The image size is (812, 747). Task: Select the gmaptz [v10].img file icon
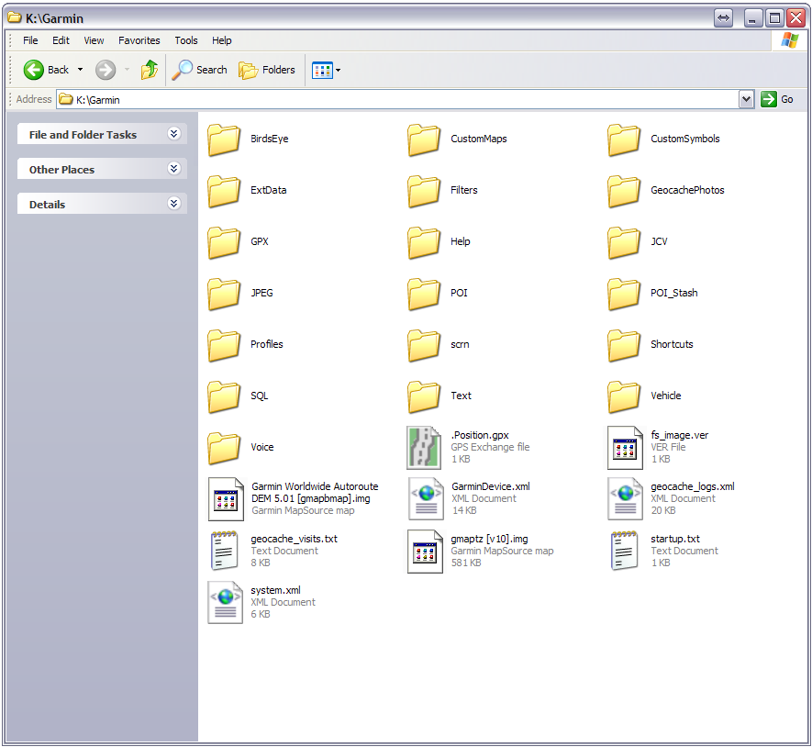point(425,552)
